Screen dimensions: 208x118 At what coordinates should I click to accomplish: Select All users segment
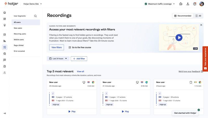26,22
